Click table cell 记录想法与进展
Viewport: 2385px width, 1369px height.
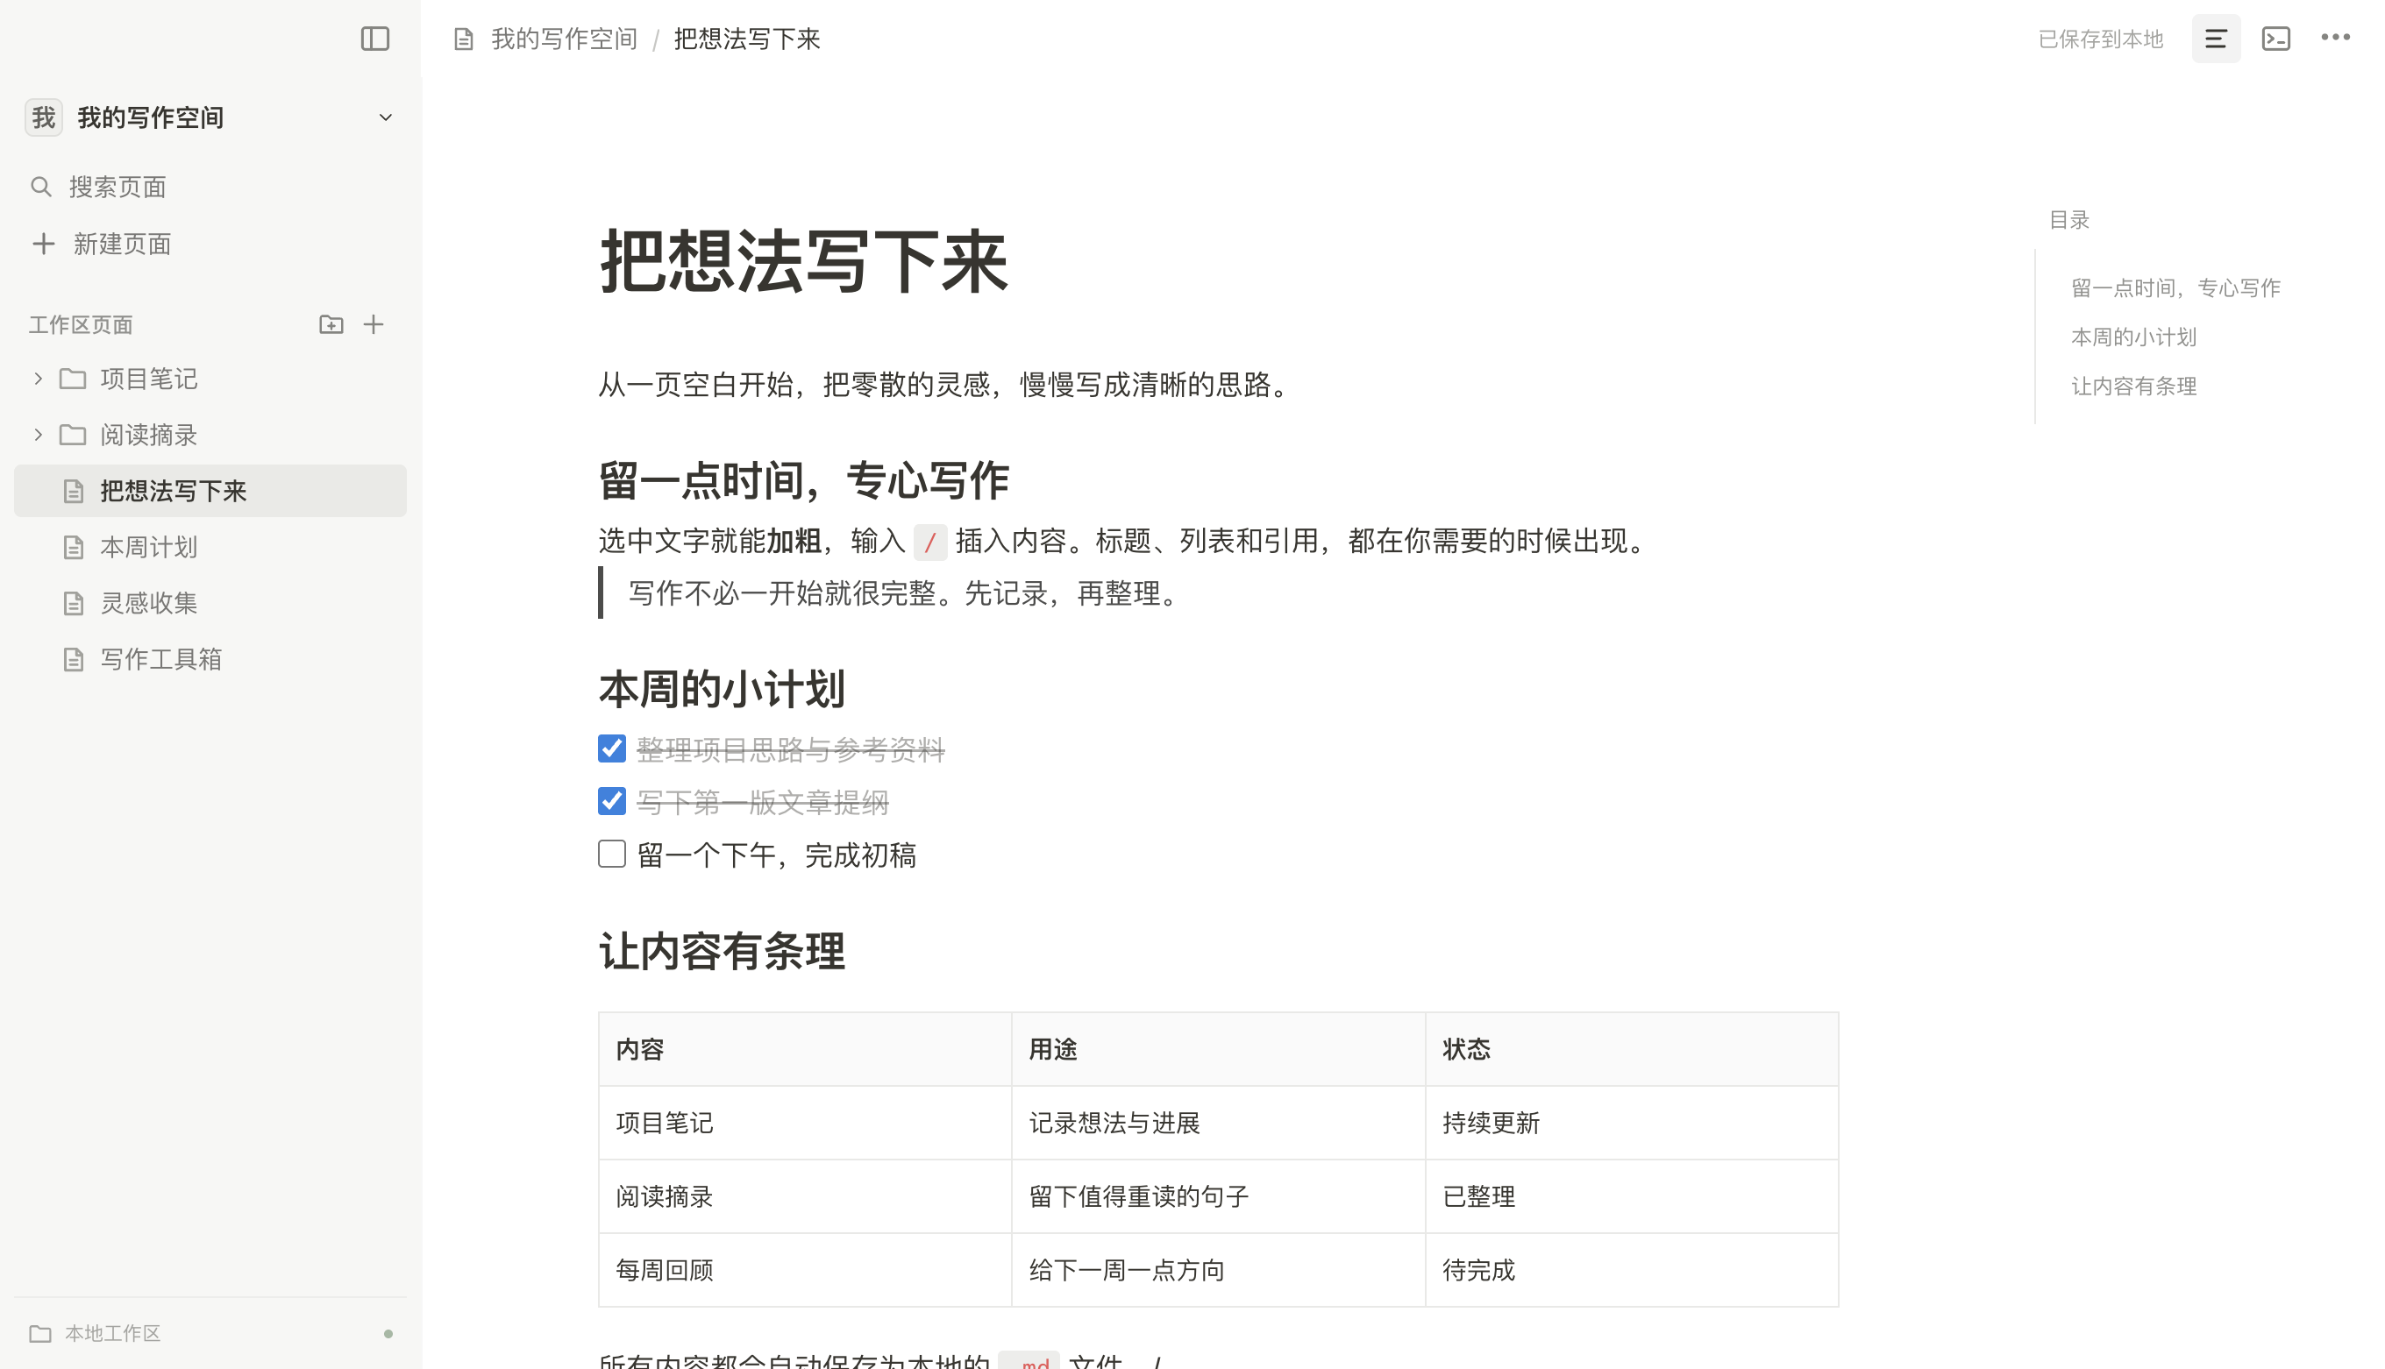pos(1218,1123)
